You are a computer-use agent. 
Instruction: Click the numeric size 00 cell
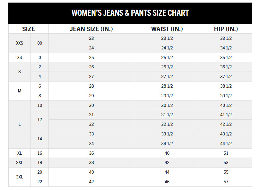coord(39,43)
